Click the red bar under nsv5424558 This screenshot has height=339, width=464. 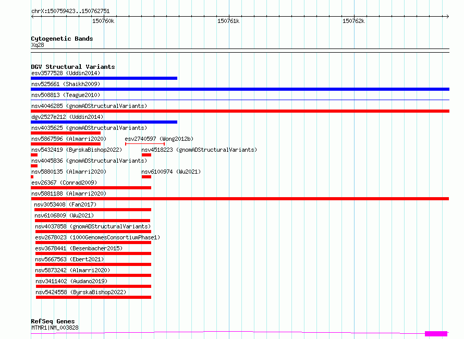[93, 297]
